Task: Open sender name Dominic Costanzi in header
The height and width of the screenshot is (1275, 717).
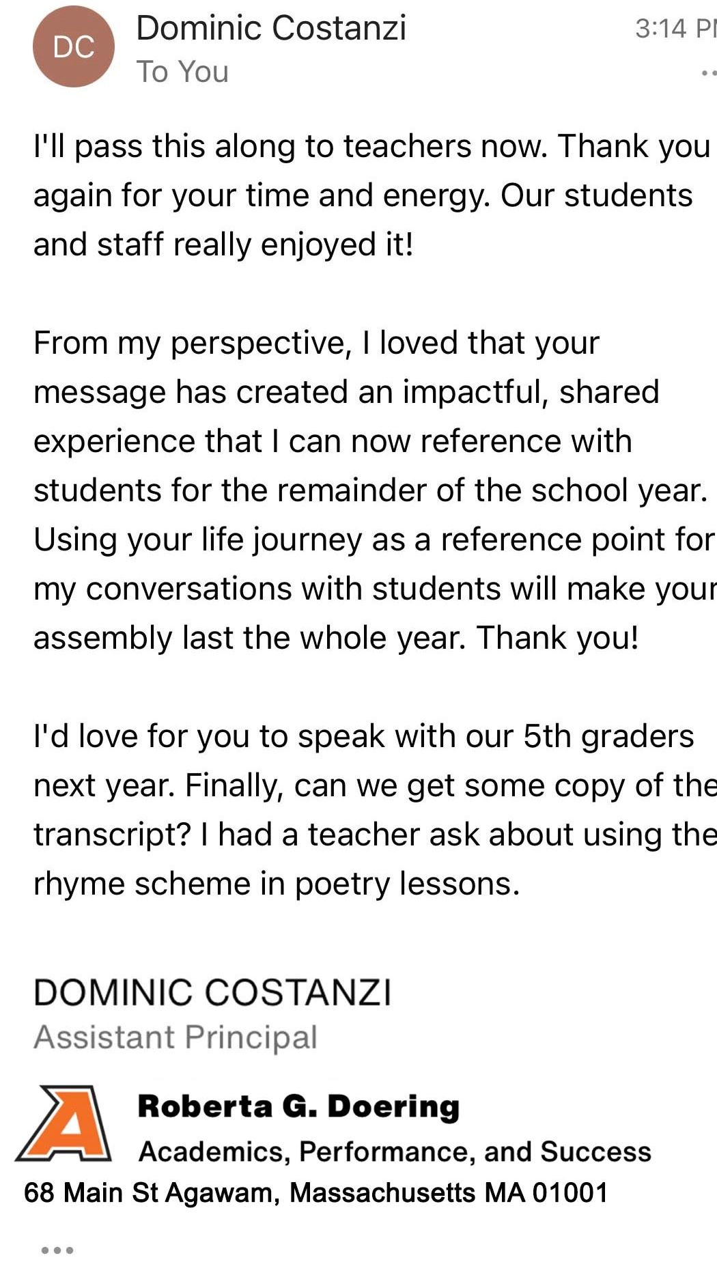Action: point(271,29)
